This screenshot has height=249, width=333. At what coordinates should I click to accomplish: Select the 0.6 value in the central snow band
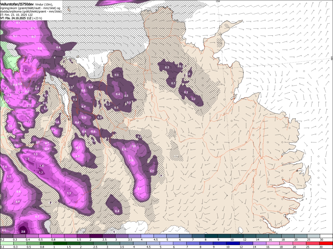pyautogui.click(x=131, y=160)
